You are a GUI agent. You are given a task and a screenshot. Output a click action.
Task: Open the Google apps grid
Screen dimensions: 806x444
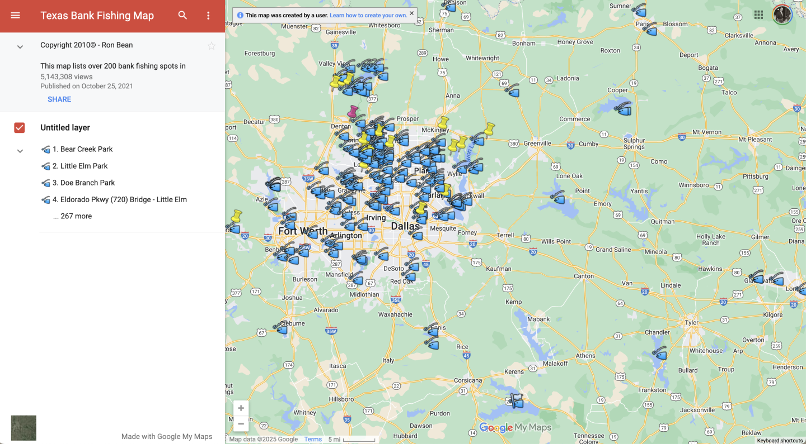click(x=758, y=15)
